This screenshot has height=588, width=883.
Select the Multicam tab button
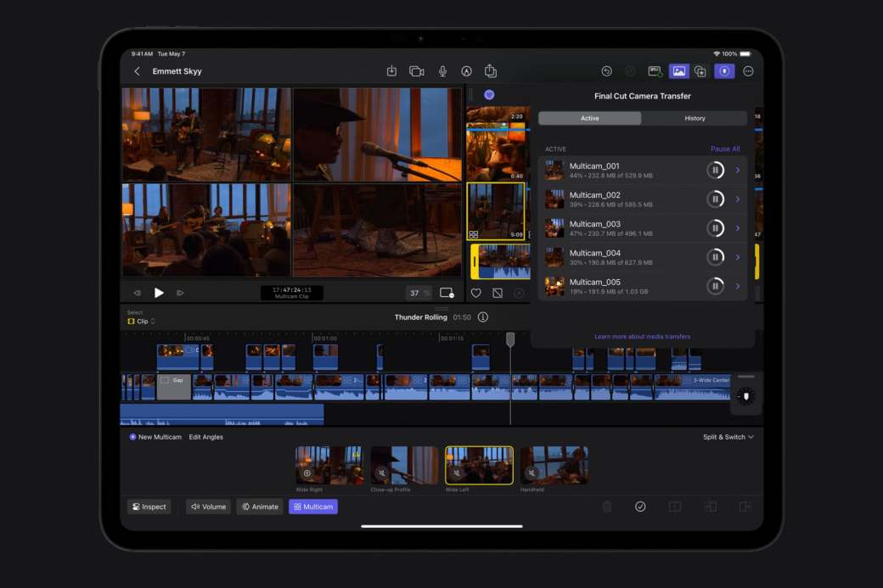pos(313,507)
